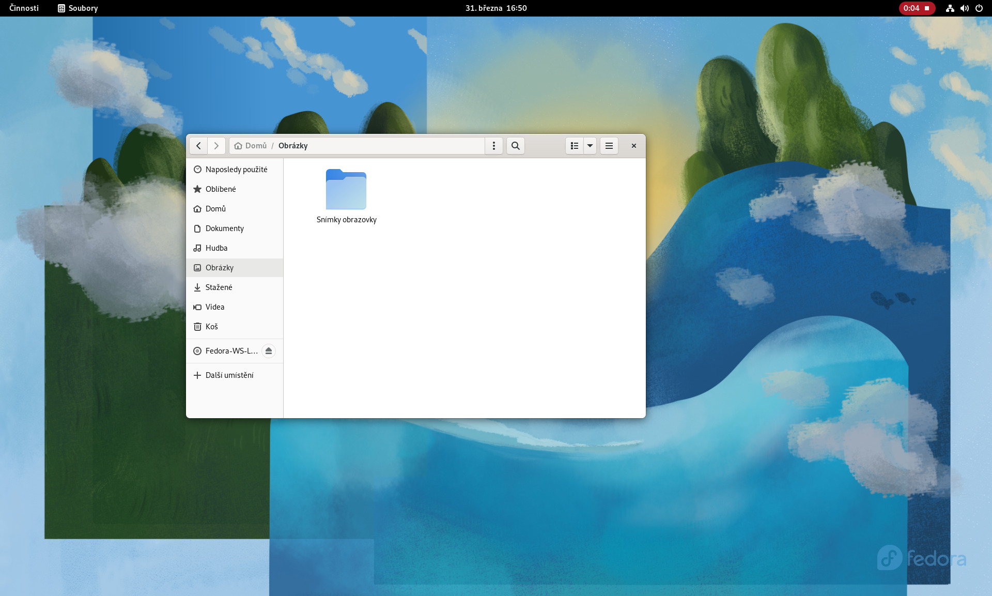Select Stažené in the sidebar
The width and height of the screenshot is (992, 596).
tap(219, 287)
